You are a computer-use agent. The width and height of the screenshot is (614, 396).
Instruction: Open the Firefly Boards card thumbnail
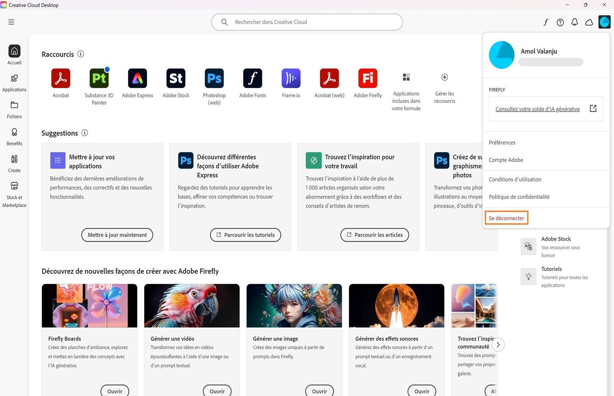coord(89,306)
